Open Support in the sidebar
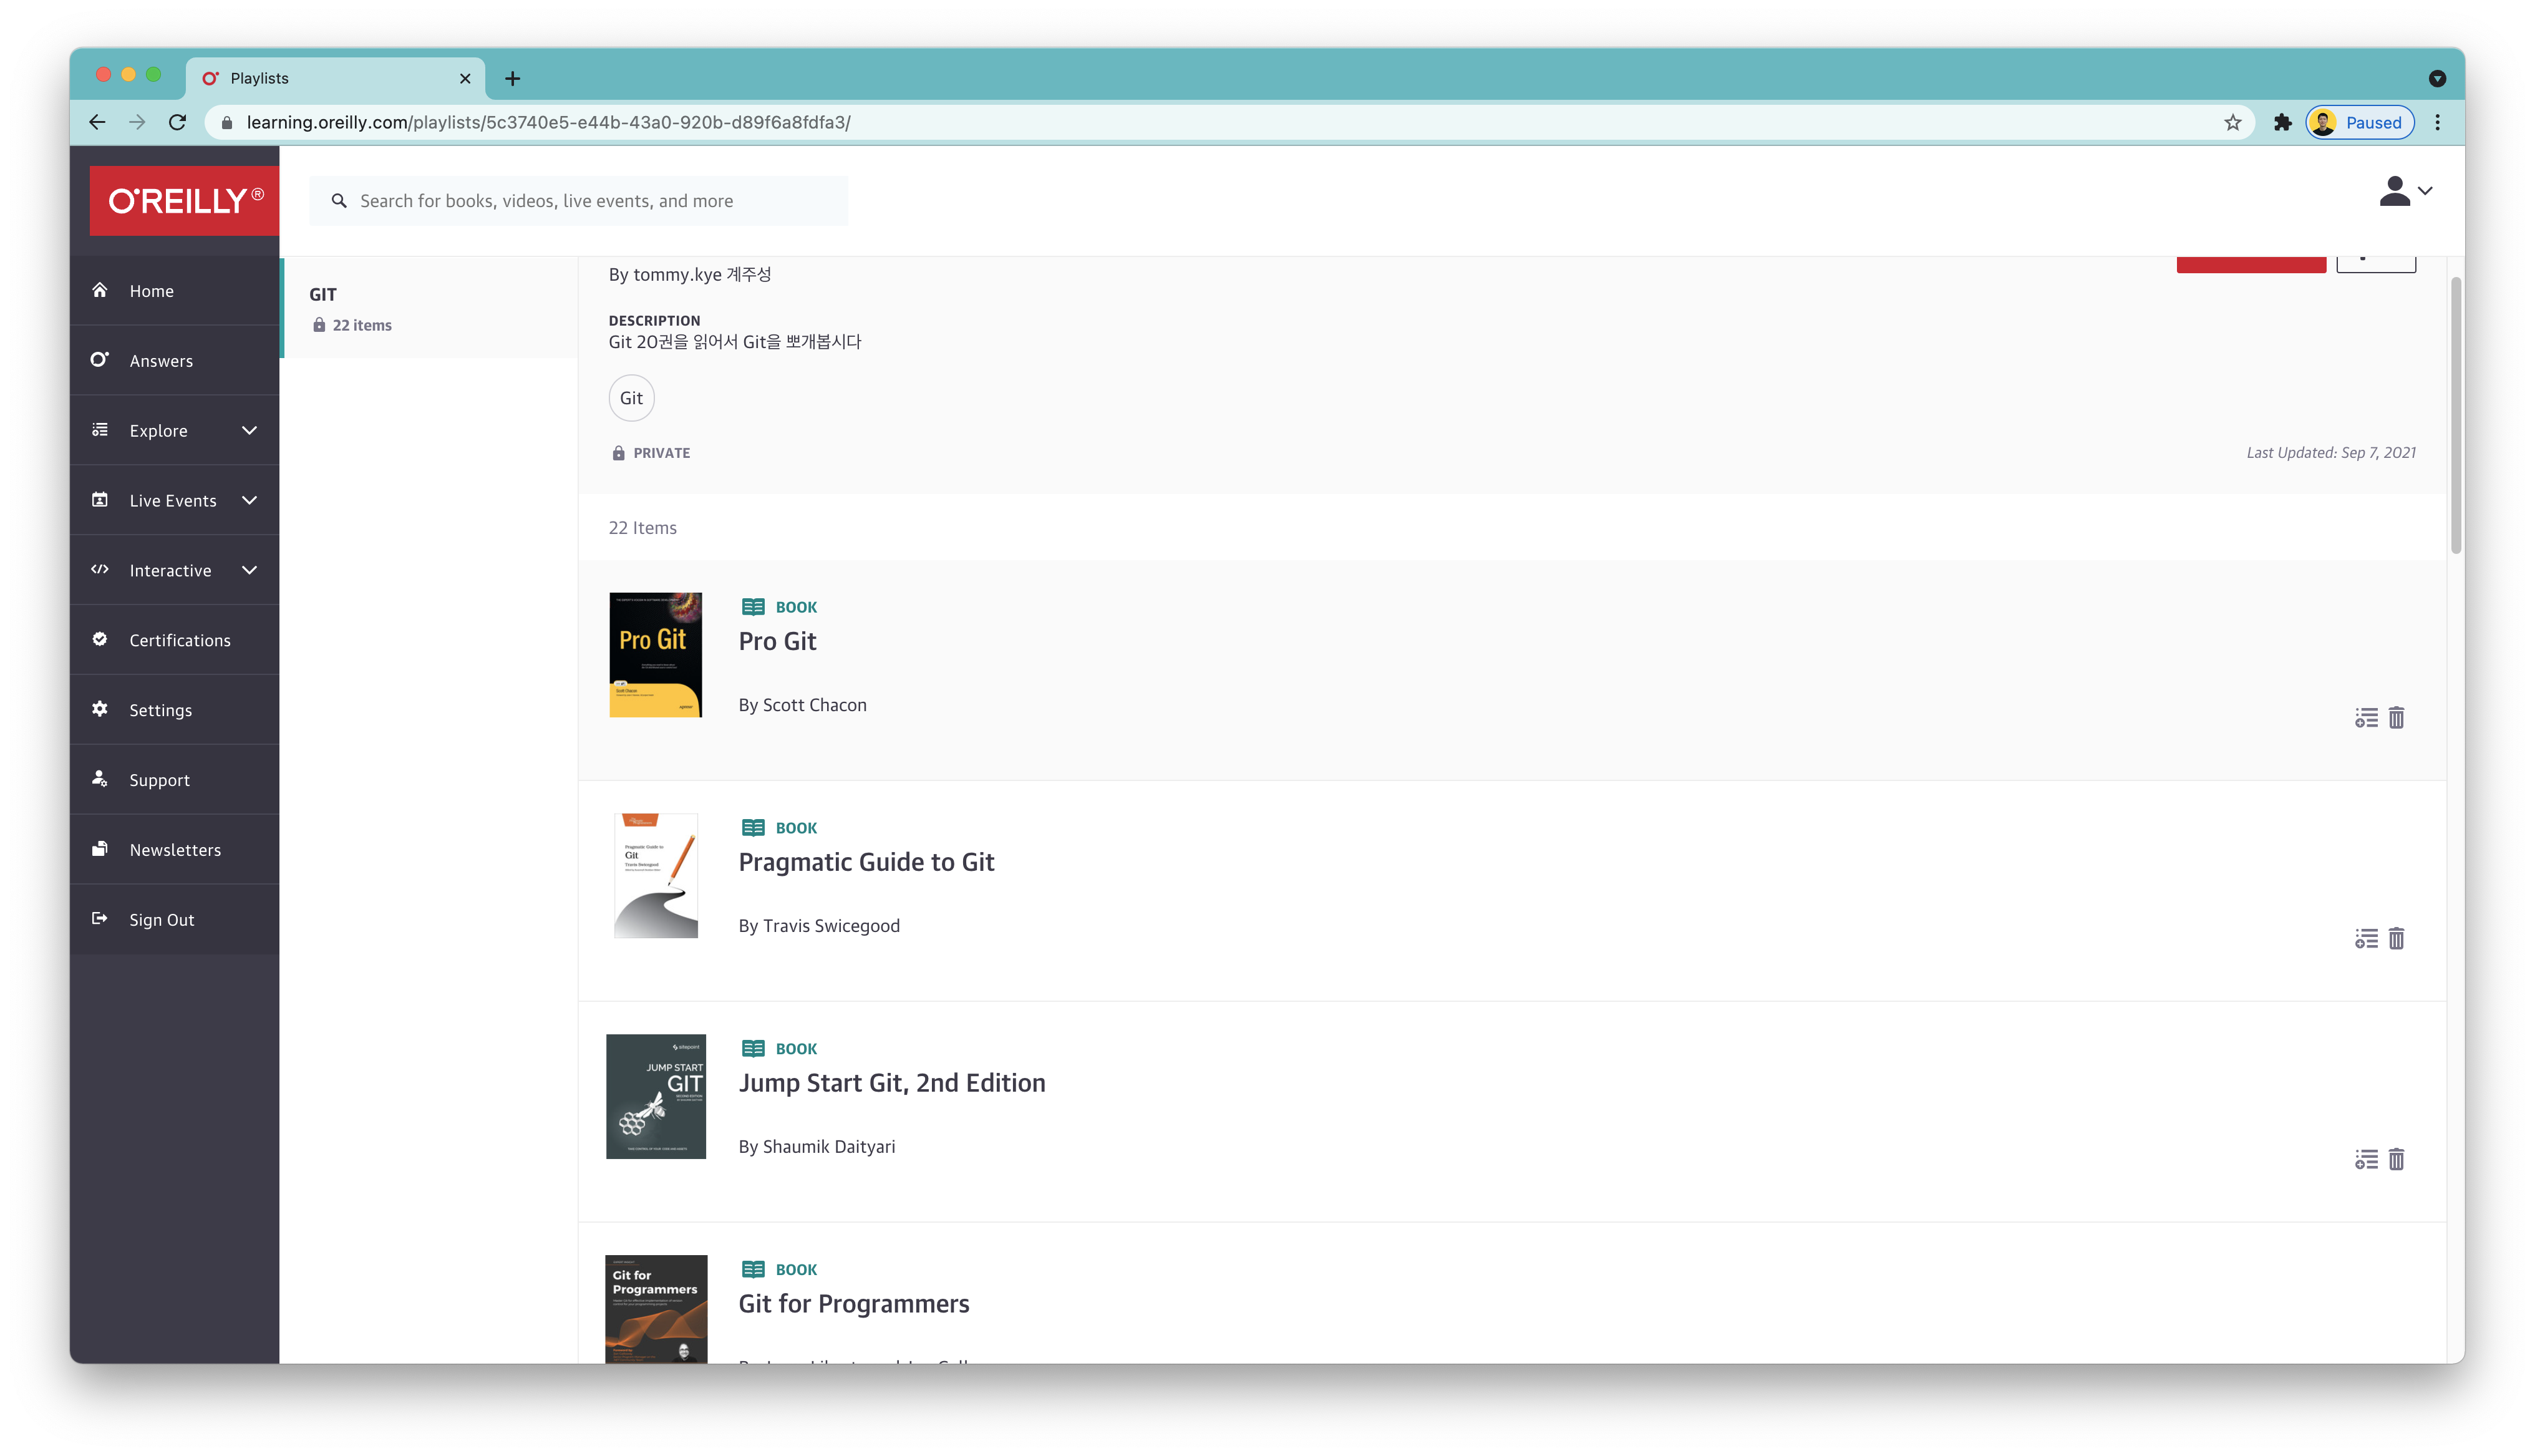Screen dimensions: 2535x1456 pyautogui.click(x=175, y=780)
